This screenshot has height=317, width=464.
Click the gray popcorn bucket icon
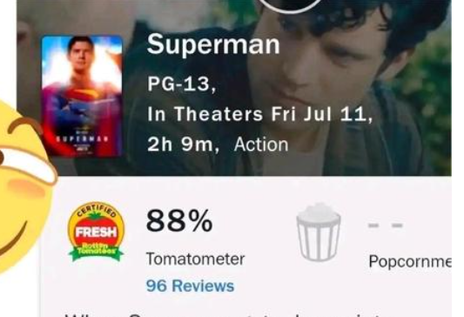(x=319, y=232)
